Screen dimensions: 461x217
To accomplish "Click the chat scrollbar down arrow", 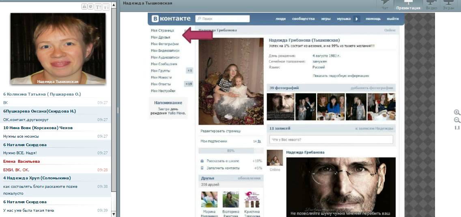I will (x=114, y=214).
